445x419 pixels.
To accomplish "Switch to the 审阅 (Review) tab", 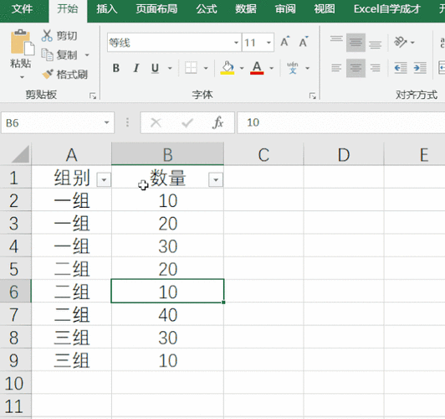I will click(x=285, y=9).
